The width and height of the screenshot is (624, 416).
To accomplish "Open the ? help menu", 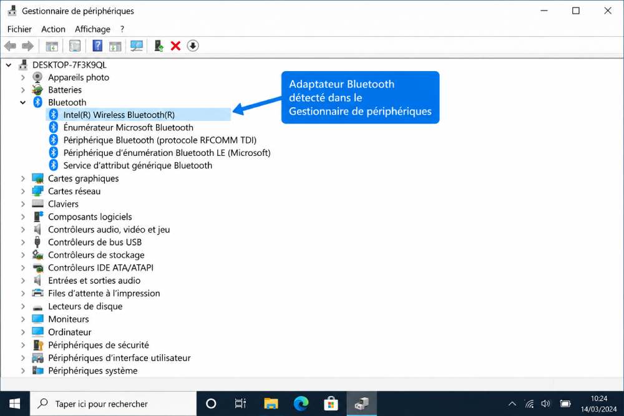I will (x=122, y=29).
